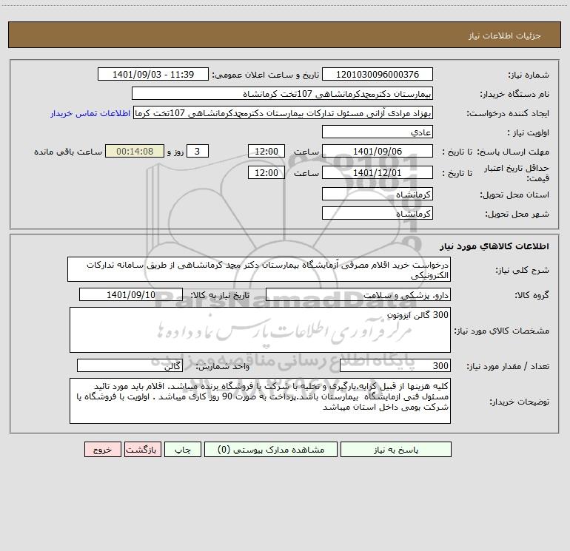The image size is (570, 551).
Task: Click the header title جزئیات اطلاعات نیاز
Action: (505, 36)
